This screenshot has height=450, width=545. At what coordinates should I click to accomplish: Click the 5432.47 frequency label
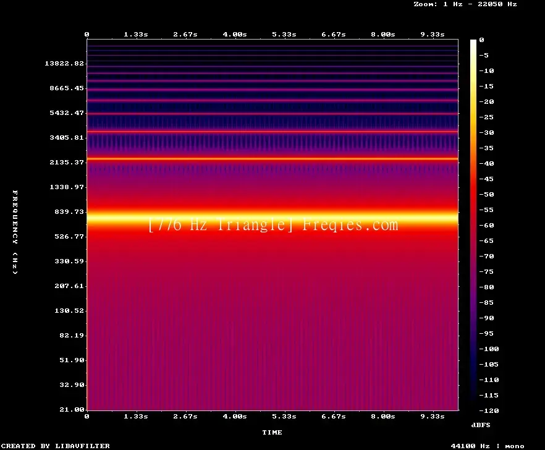pyautogui.click(x=67, y=112)
